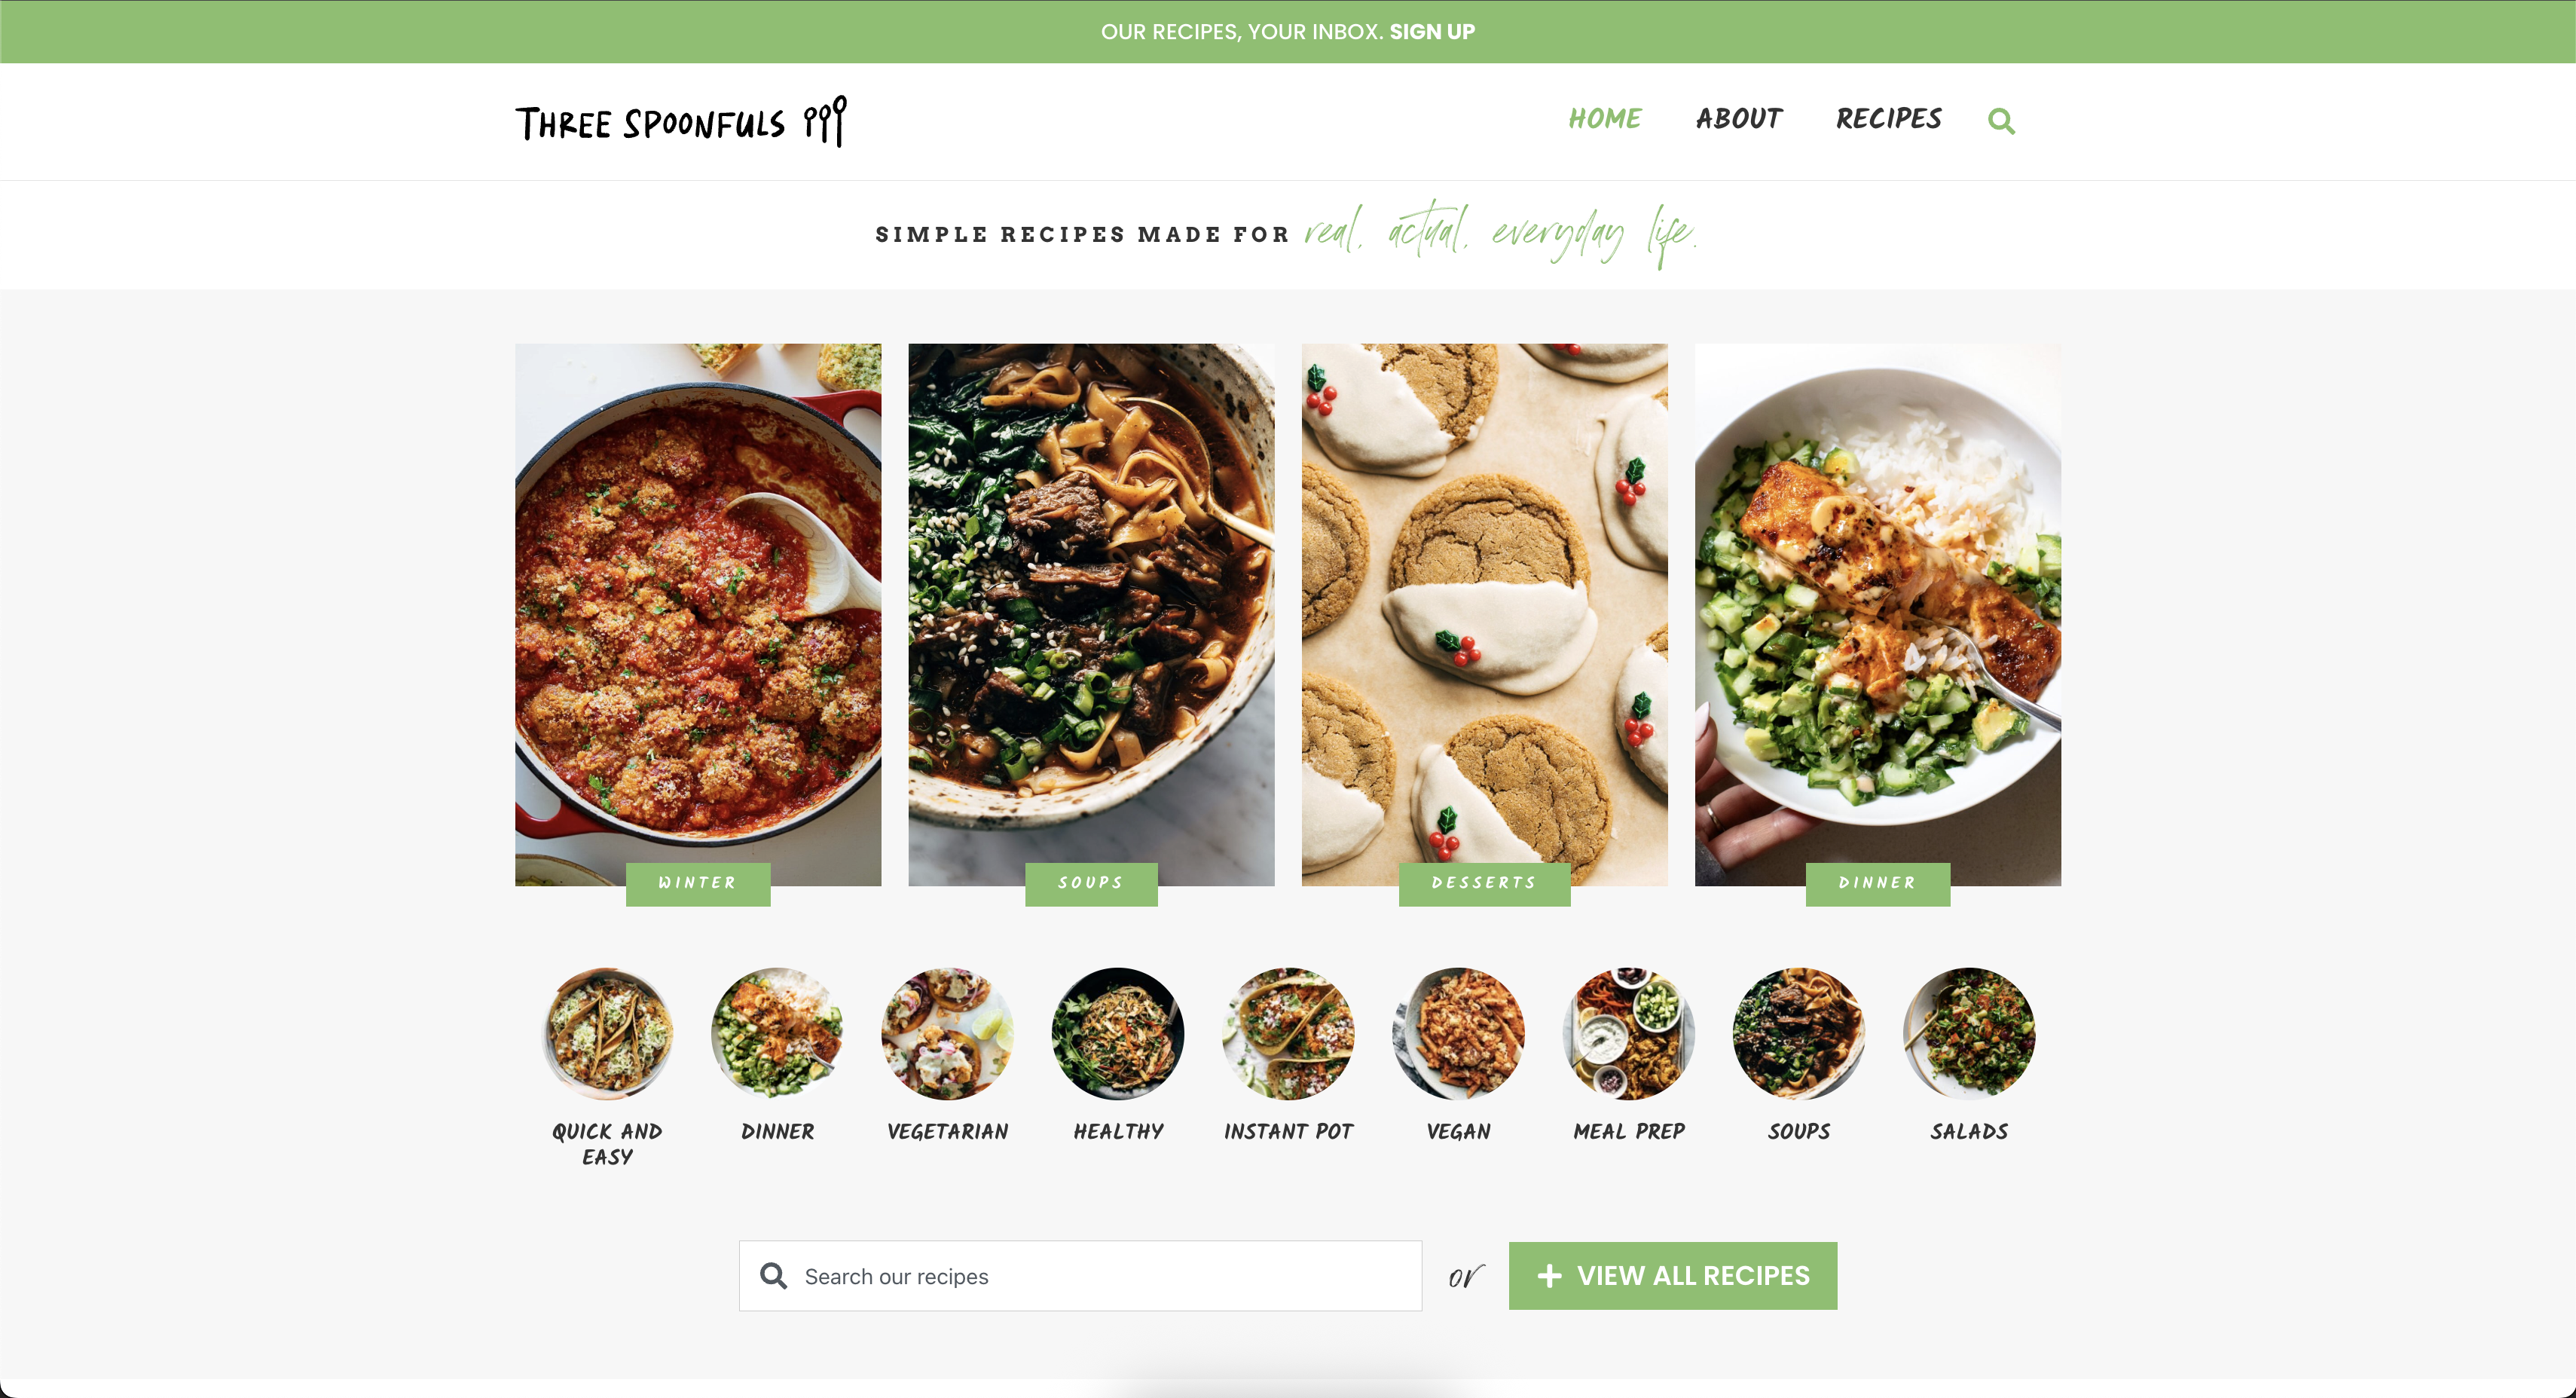
Task: Go to the Home menu item
Action: coord(1605,119)
